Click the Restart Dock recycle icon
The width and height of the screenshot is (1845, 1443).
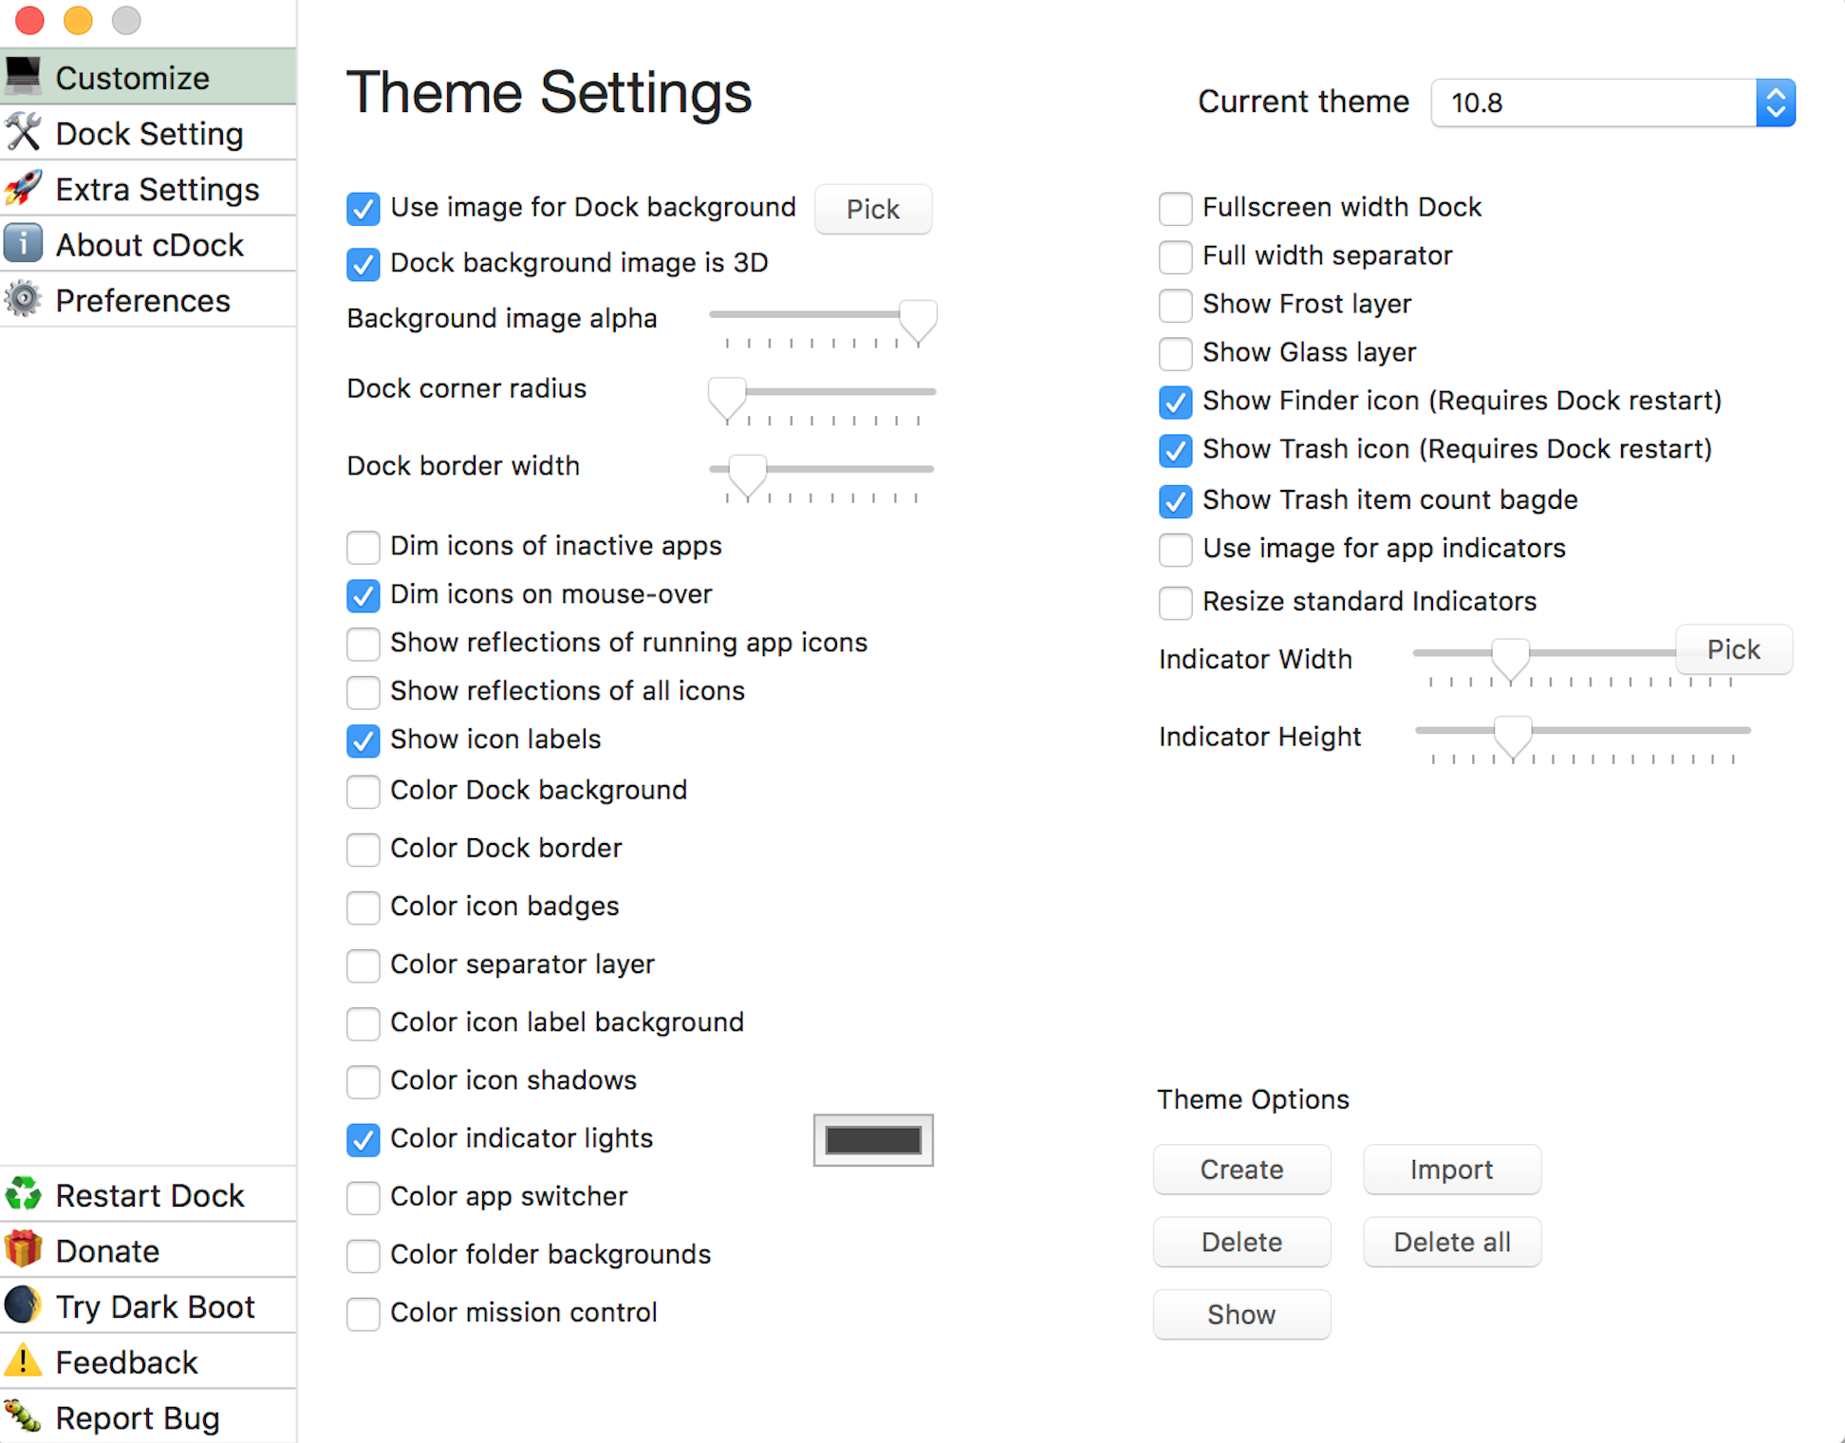(x=24, y=1194)
